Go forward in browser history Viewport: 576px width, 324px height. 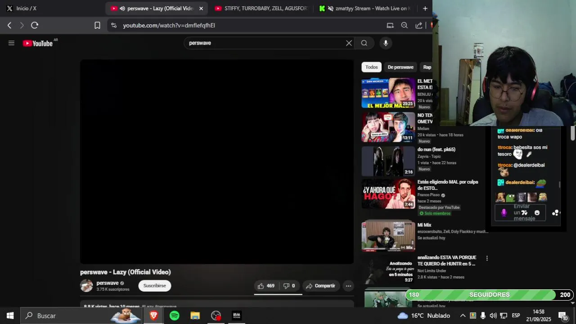22,25
